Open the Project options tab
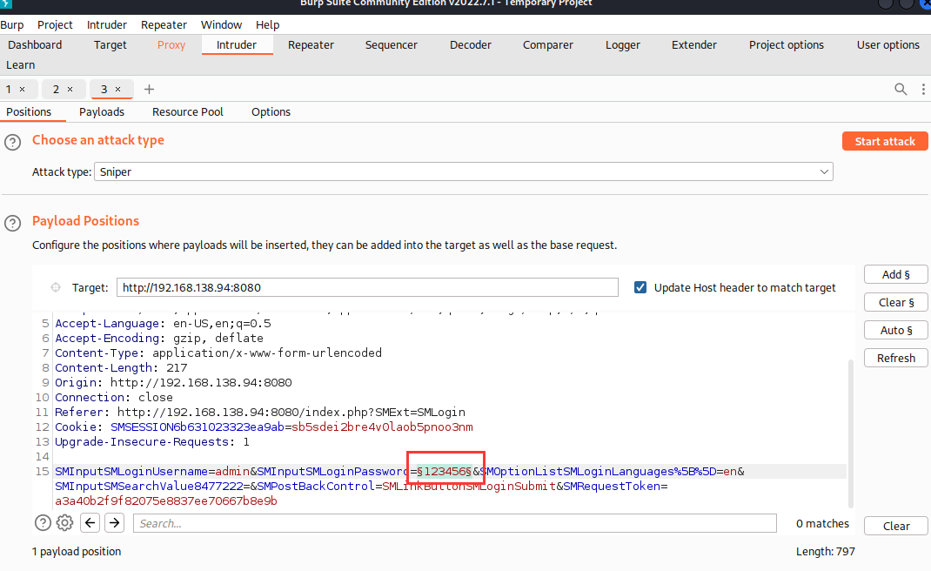The width and height of the screenshot is (931, 571). (787, 45)
